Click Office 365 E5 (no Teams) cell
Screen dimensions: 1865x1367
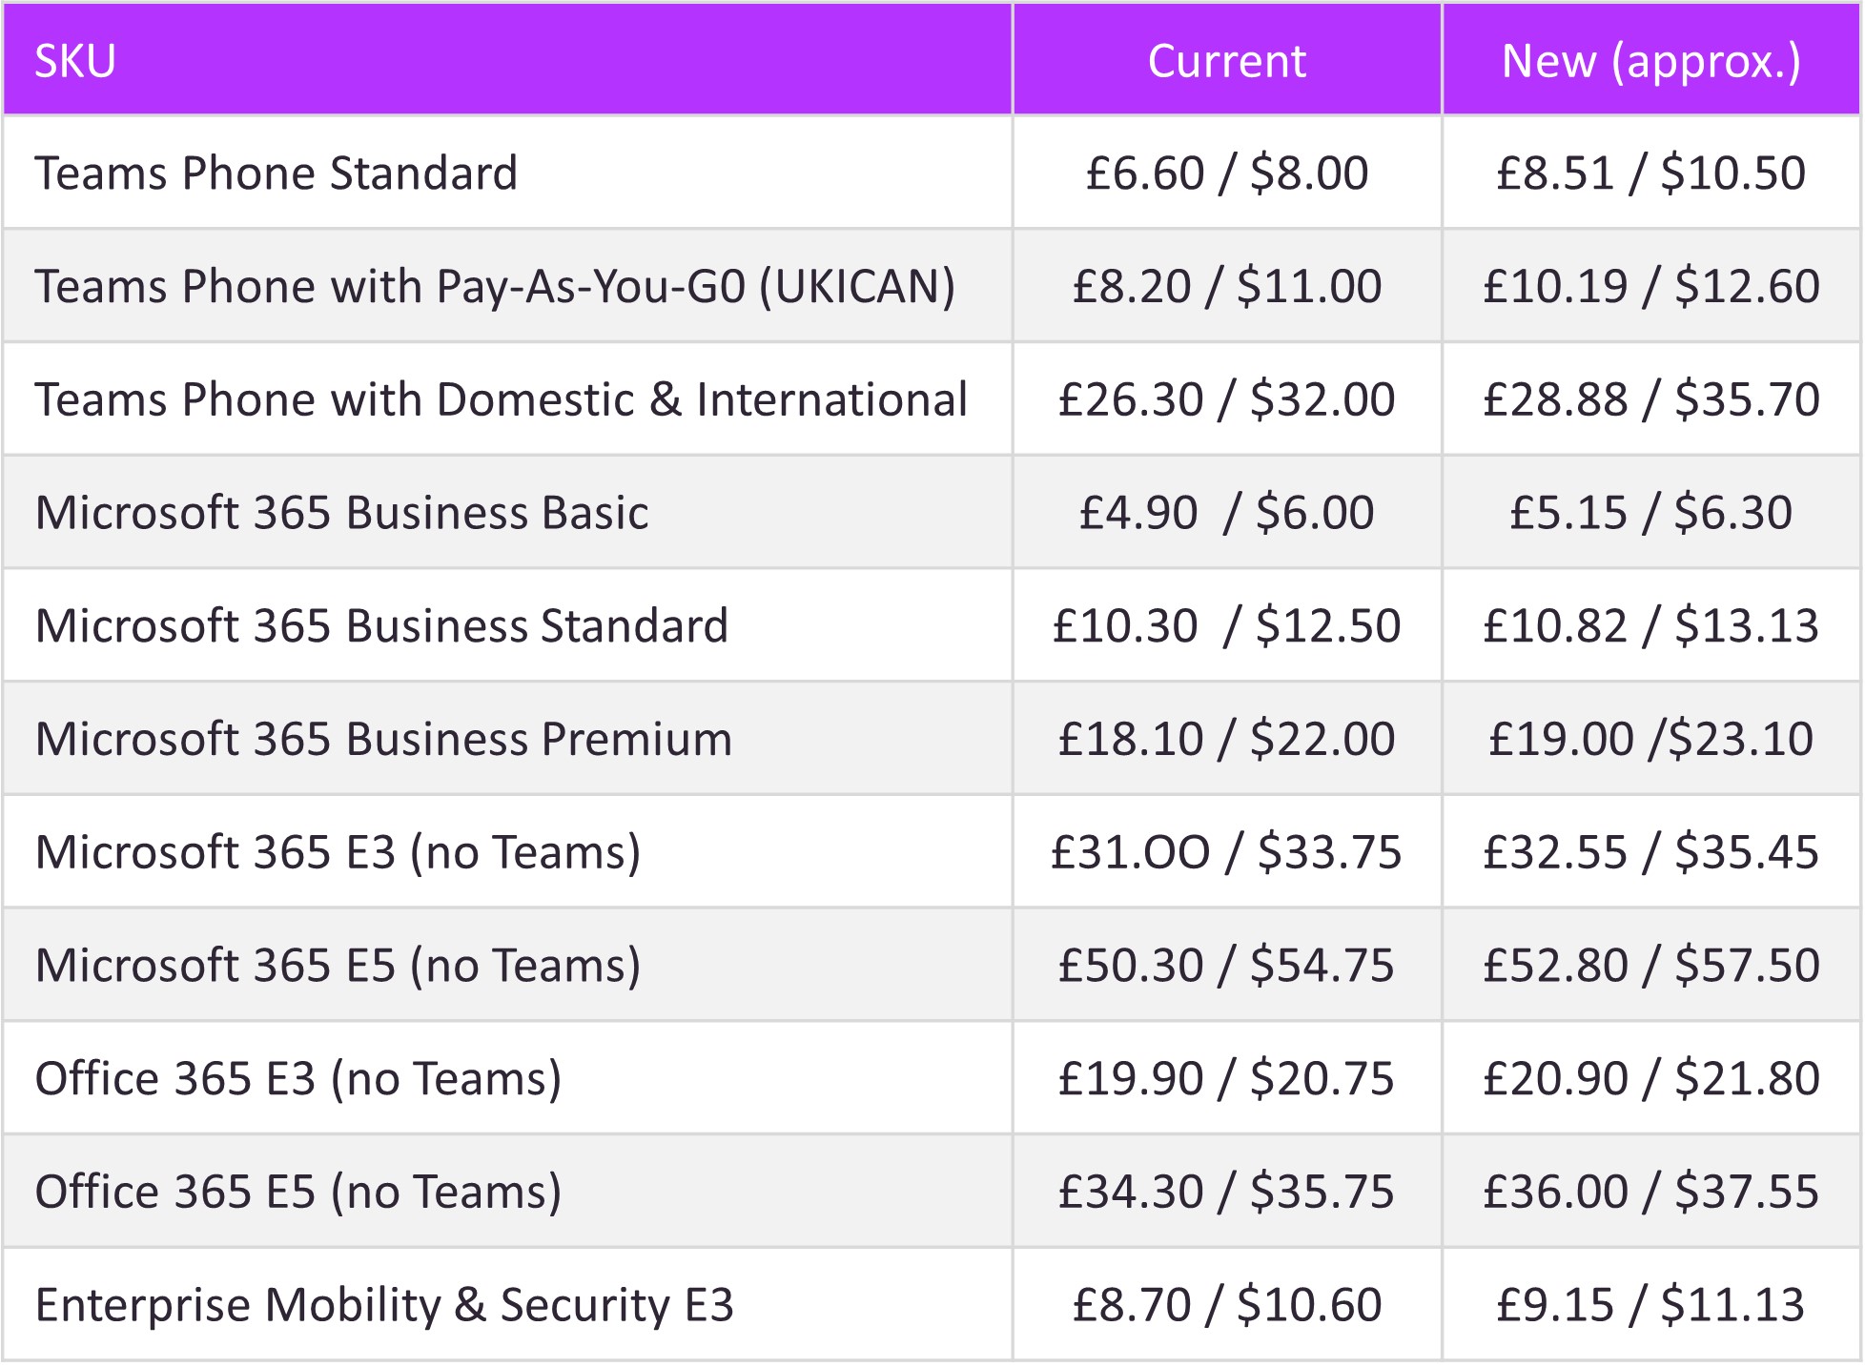click(x=507, y=1193)
